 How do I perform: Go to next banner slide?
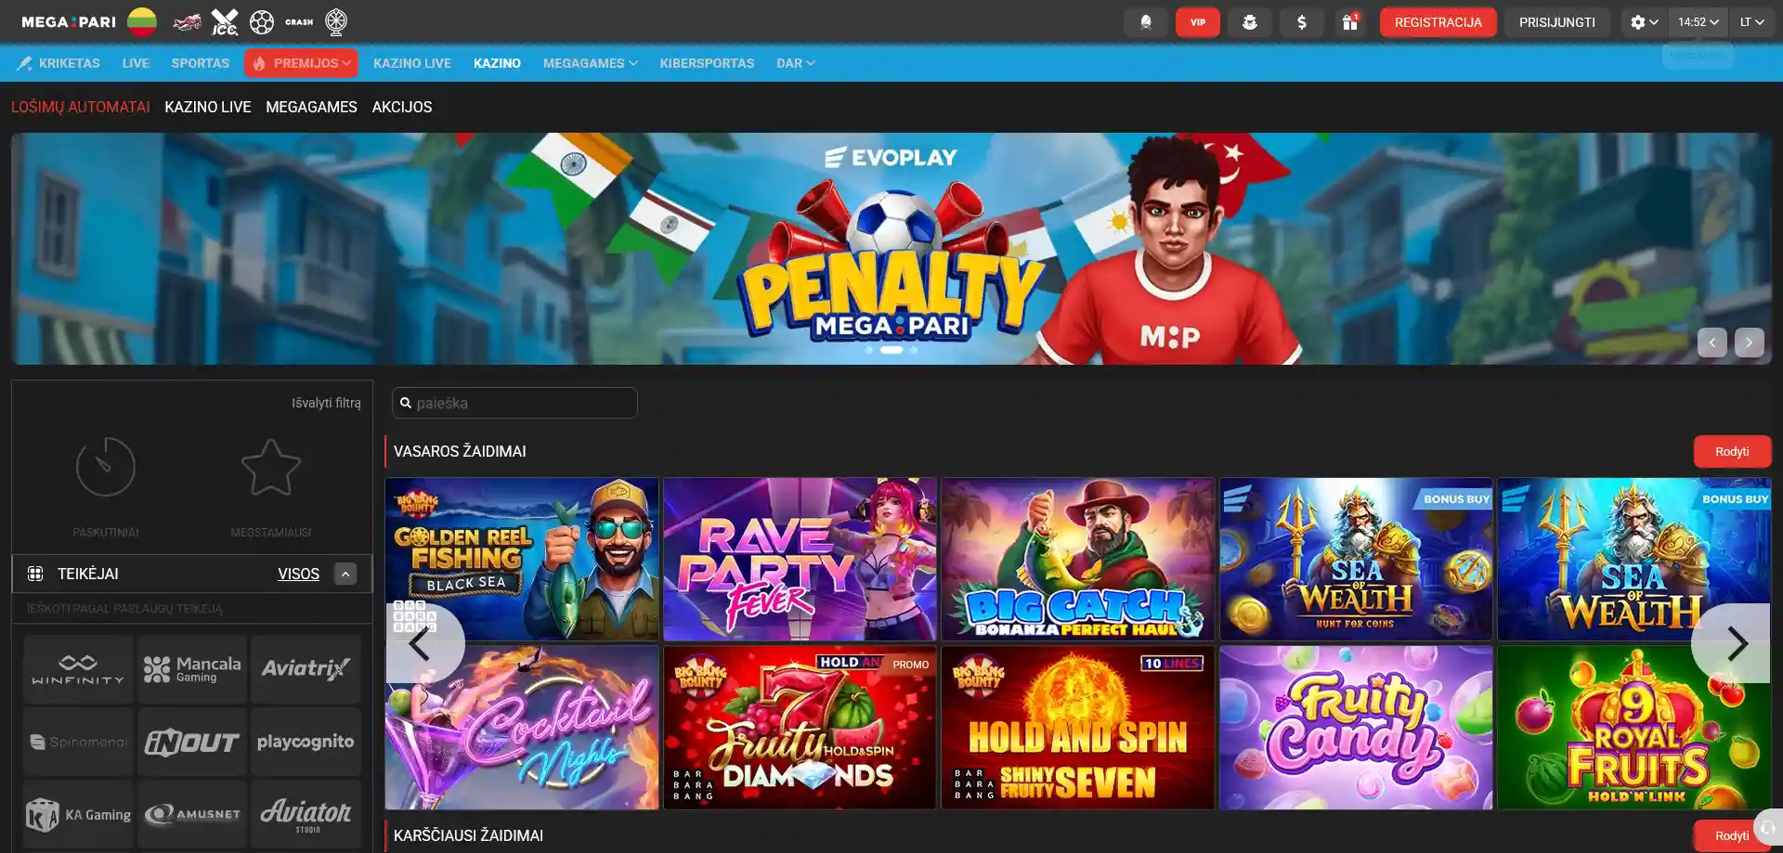click(1750, 342)
